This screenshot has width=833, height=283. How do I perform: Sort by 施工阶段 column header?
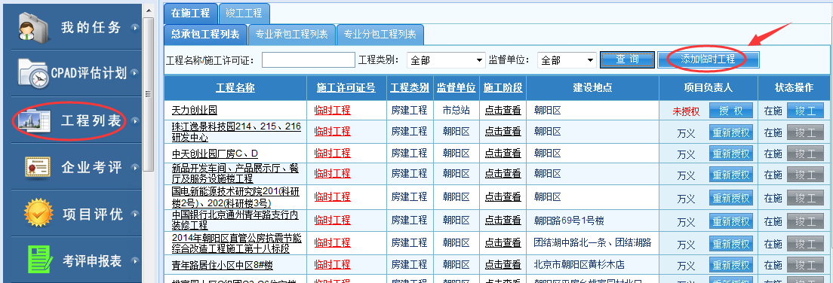(503, 88)
